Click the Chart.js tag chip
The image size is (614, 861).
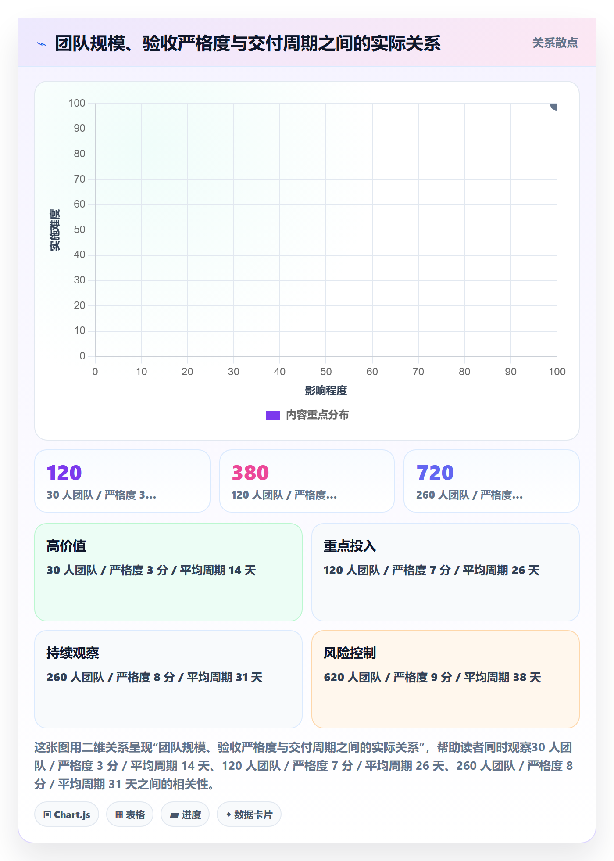[67, 814]
